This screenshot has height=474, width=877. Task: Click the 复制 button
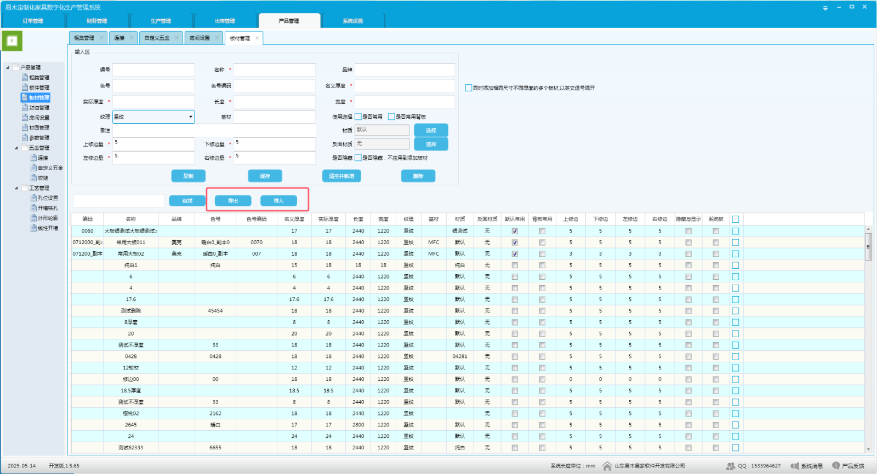[x=189, y=176]
